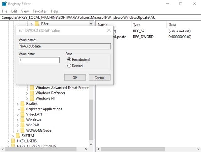Image resolution: width=201 pixels, height=152 pixels.
Task: Select the Hexadecimal base option
Action: (69, 59)
